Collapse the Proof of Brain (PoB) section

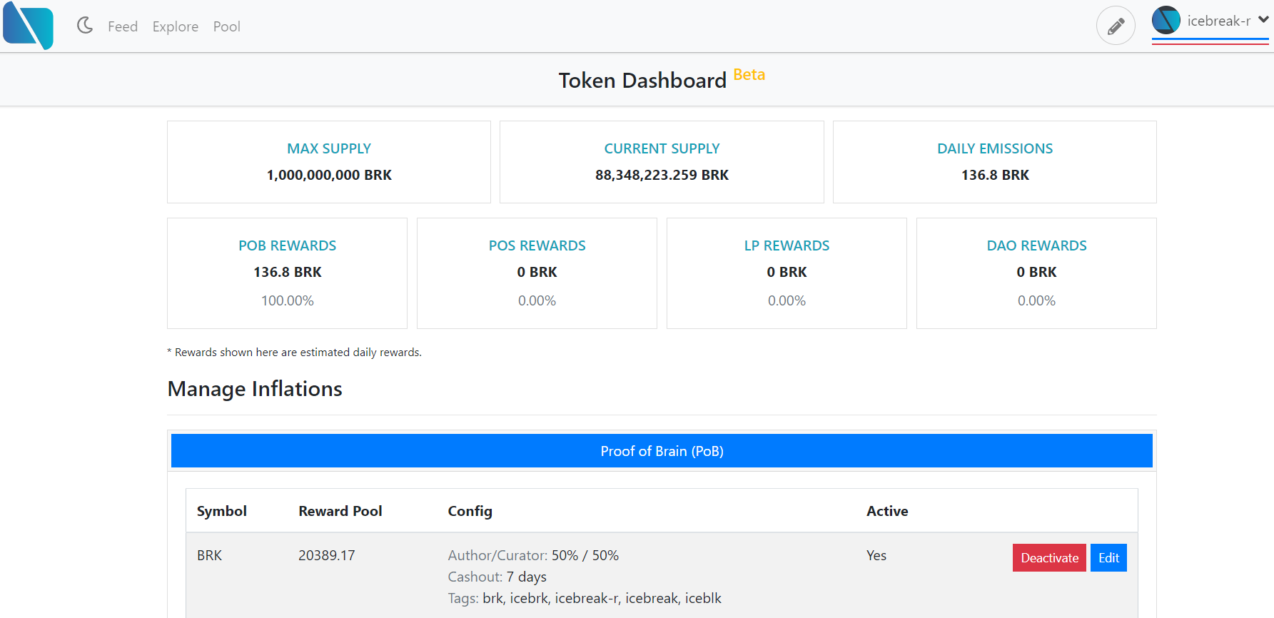click(662, 451)
